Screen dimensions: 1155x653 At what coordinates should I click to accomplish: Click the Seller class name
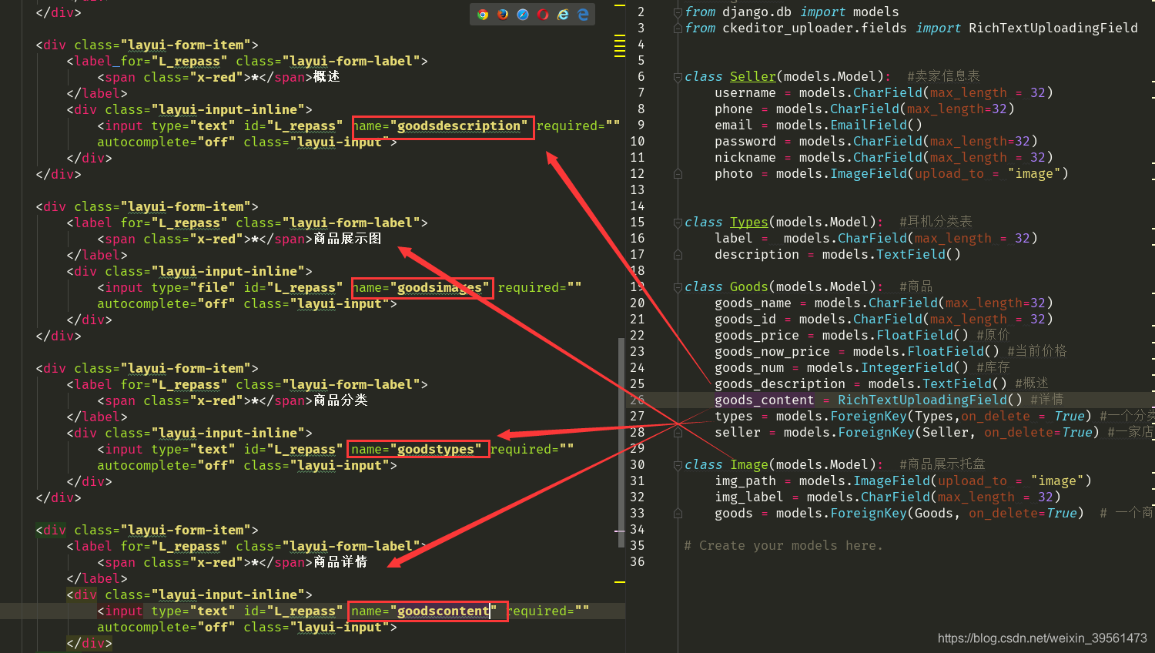(x=753, y=77)
